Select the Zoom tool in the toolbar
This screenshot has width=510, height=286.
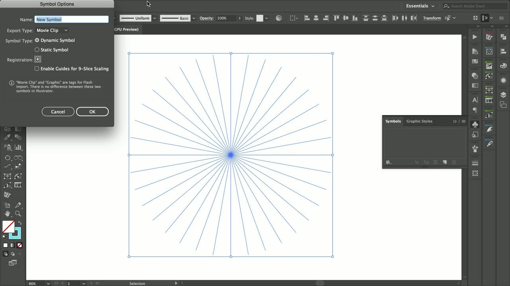pos(18,214)
